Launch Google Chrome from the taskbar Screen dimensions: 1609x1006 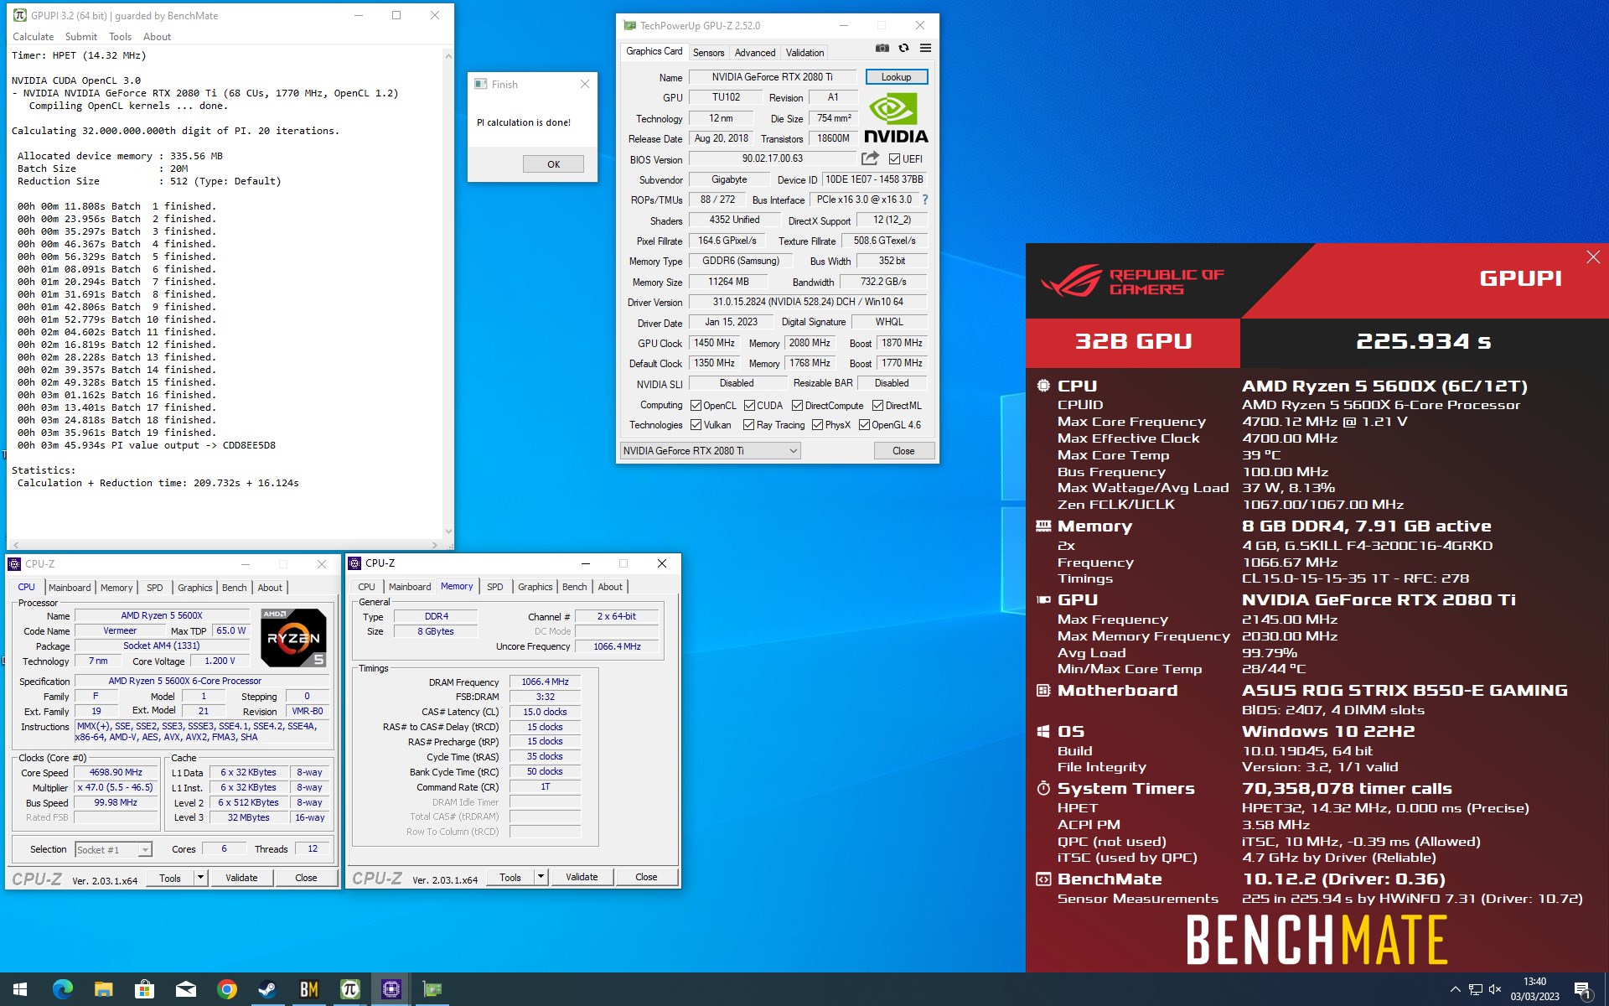click(x=226, y=989)
